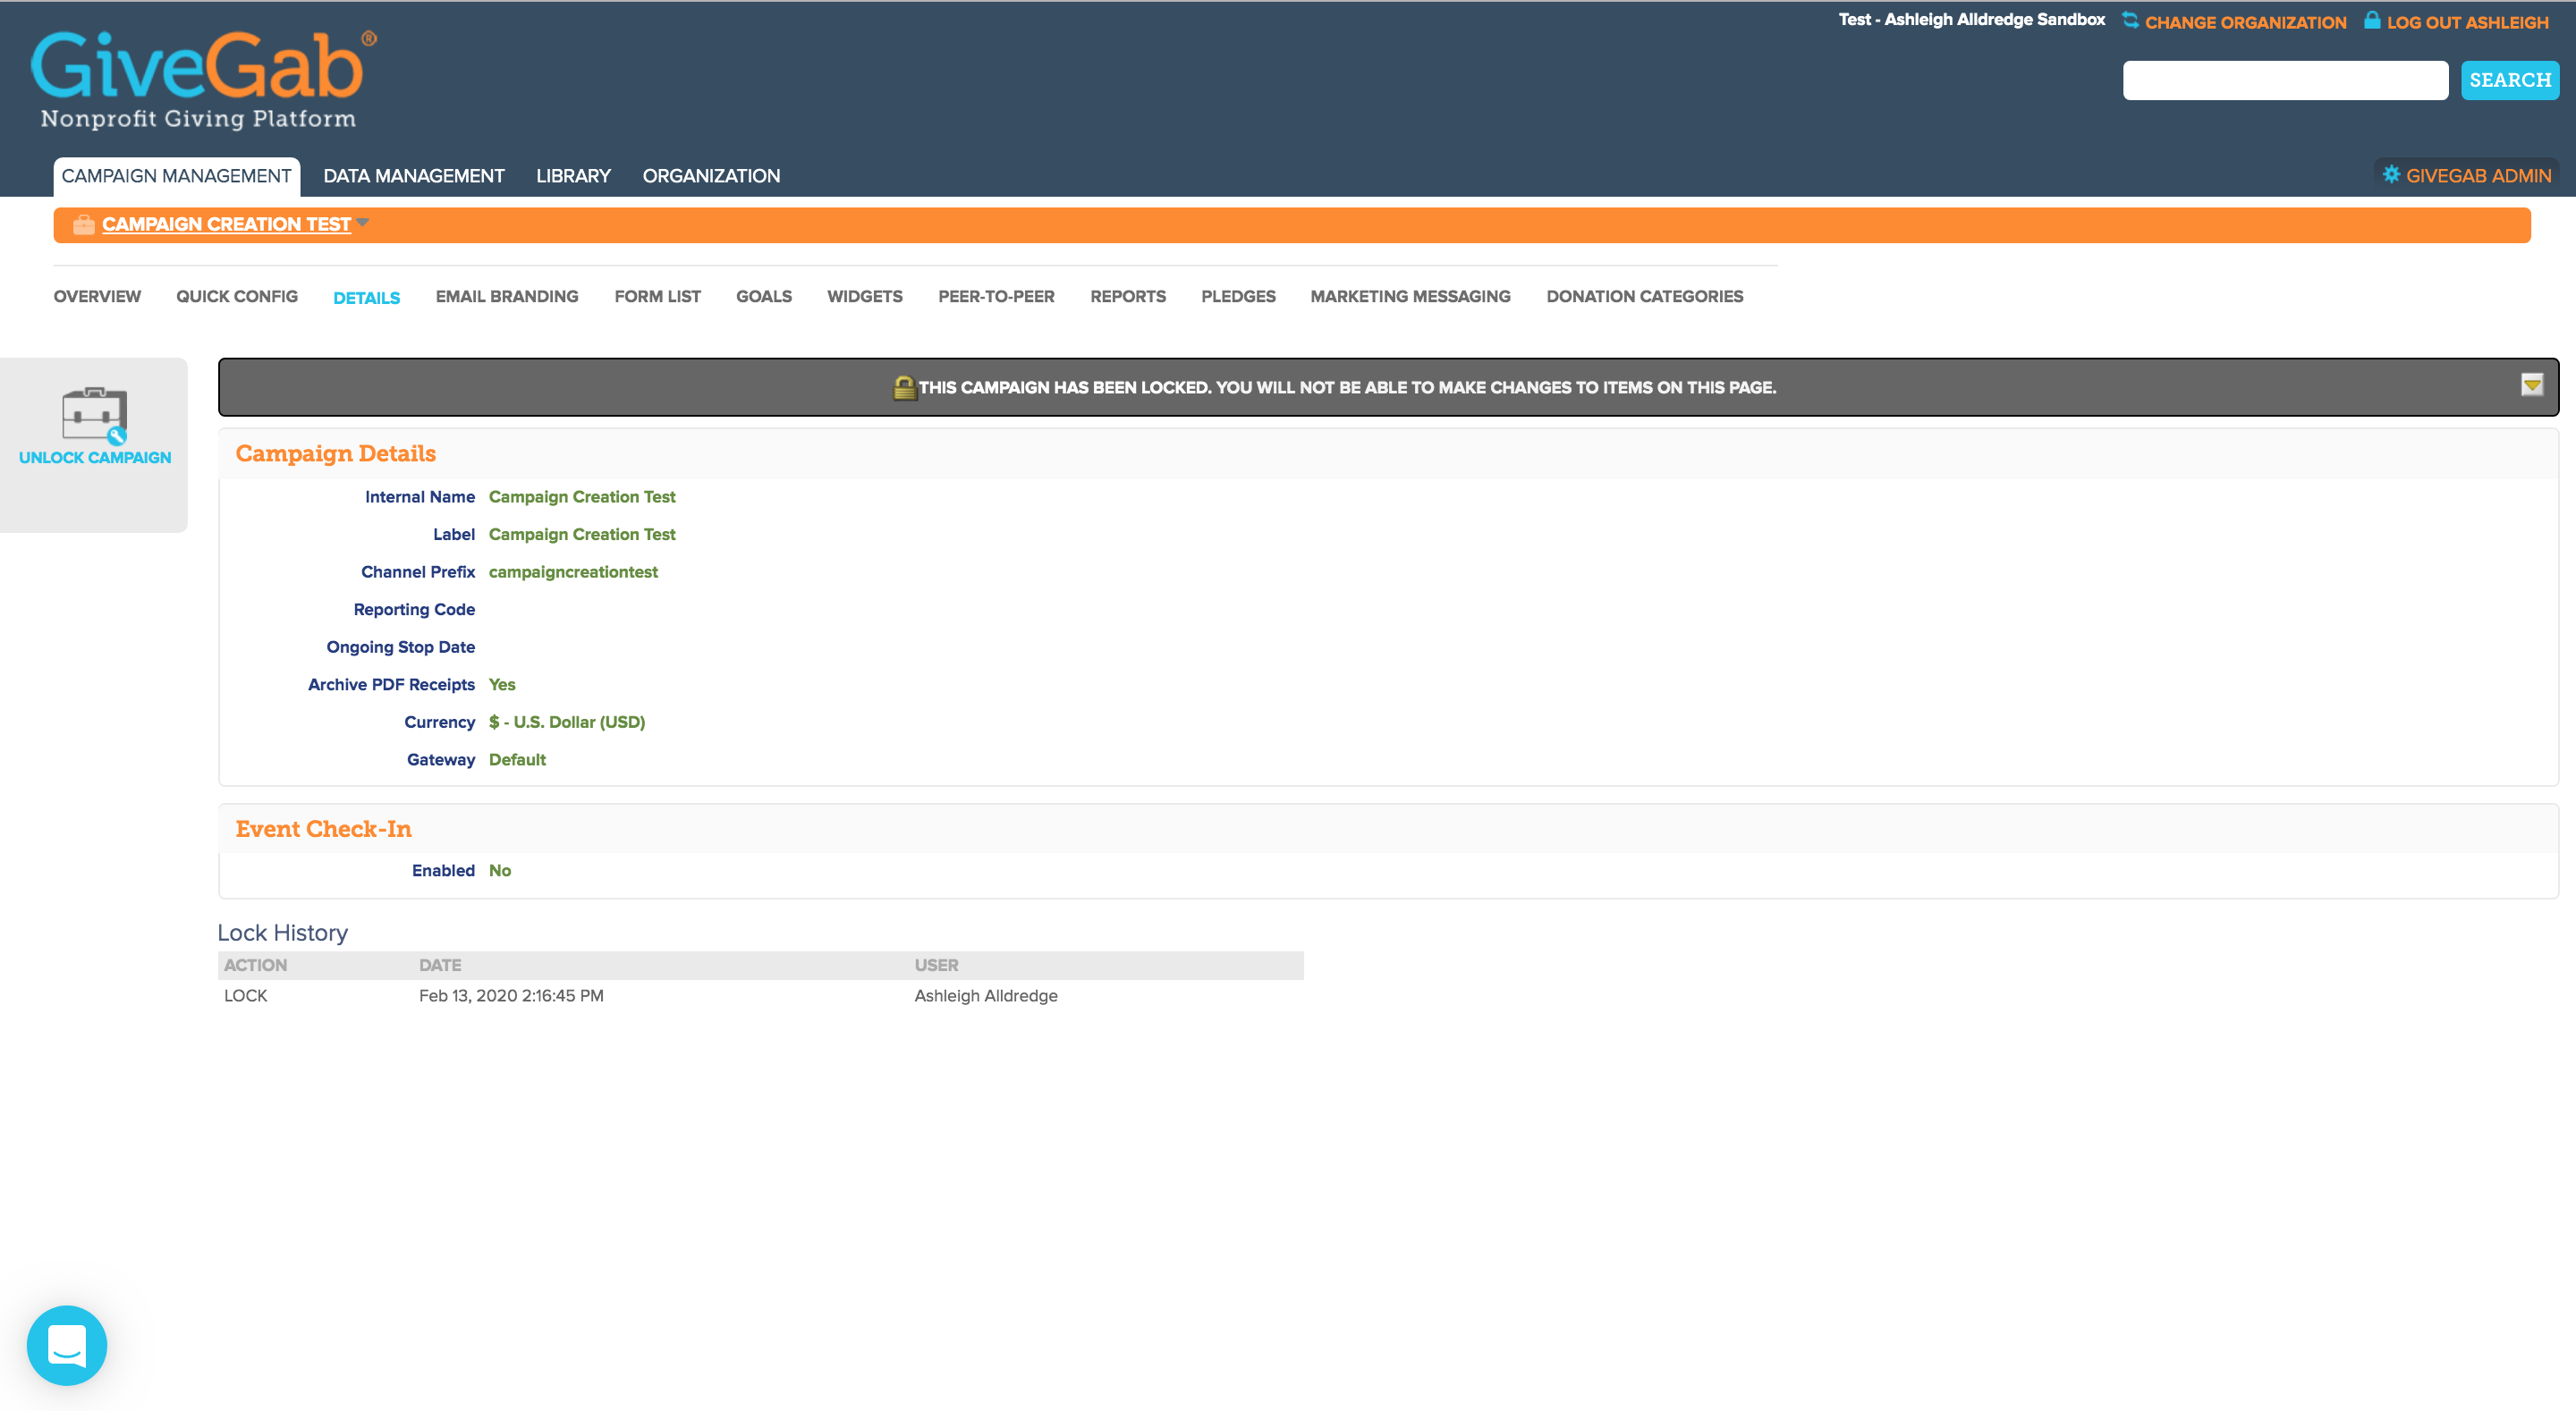Click the Ongoing Stop Date field label
The height and width of the screenshot is (1411, 2576).
tap(401, 647)
